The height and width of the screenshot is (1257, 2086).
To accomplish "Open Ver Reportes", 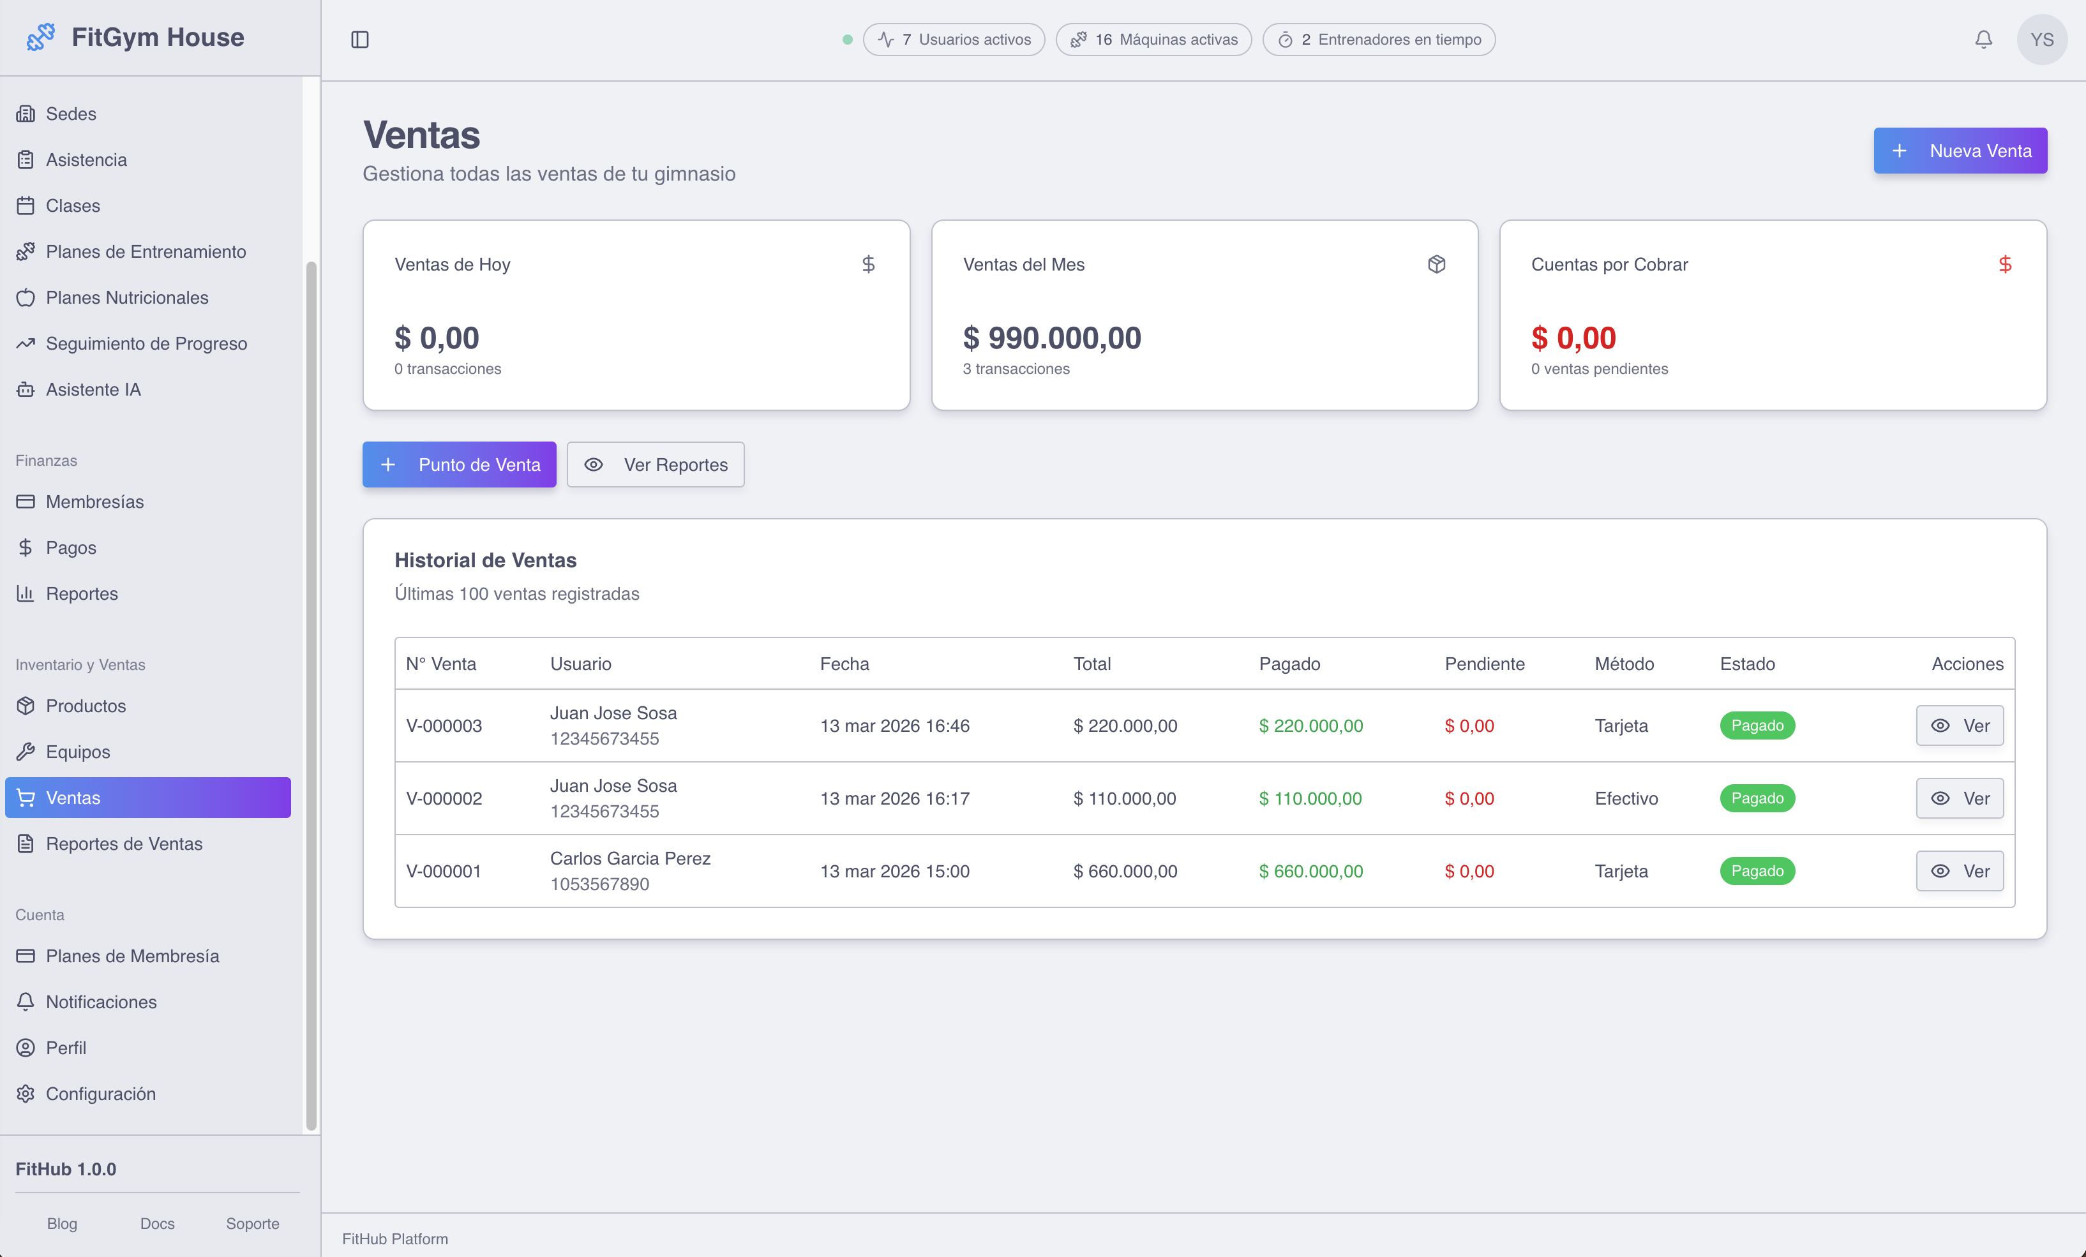I will 656,465.
